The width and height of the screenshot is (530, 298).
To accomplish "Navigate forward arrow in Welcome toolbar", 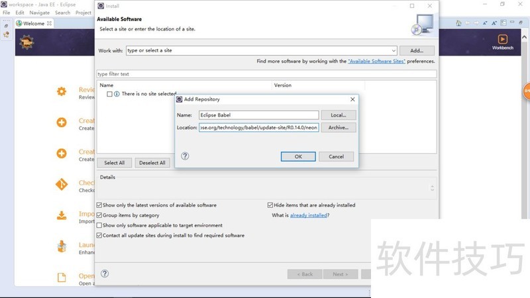I will (476, 23).
